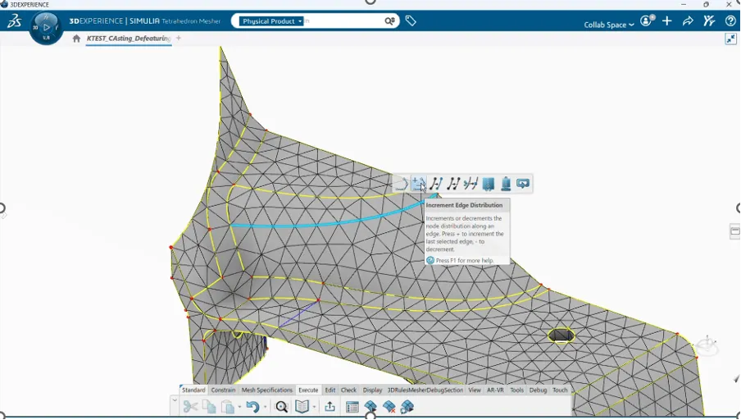Viewport: 741px width, 420px height.
Task: Click the first icon in the floating context toolbar
Action: point(402,184)
